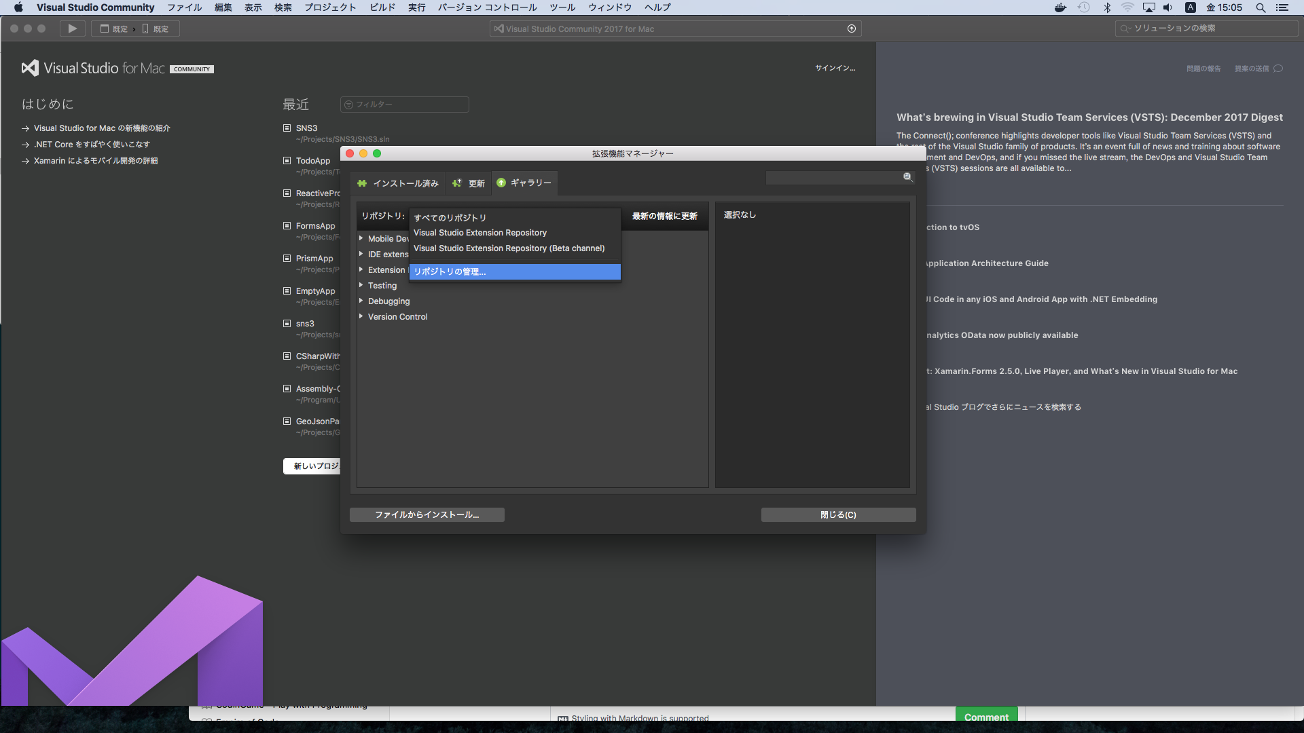Click the filter icon in the 最近 filter field
The image size is (1304, 733).
(x=349, y=105)
